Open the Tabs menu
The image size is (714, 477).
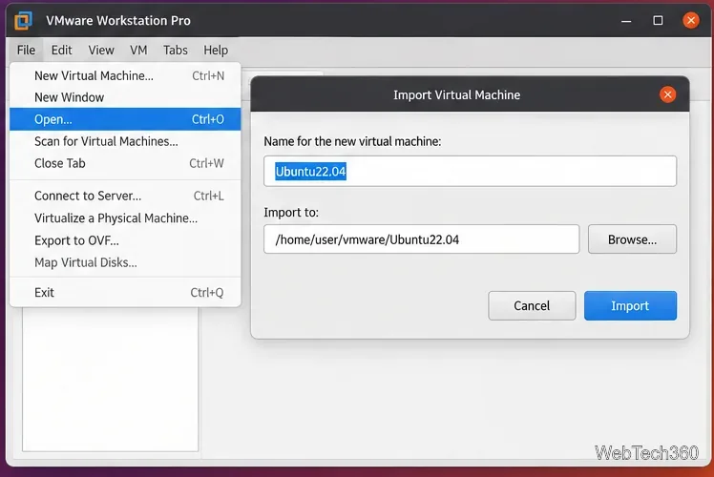coord(176,50)
